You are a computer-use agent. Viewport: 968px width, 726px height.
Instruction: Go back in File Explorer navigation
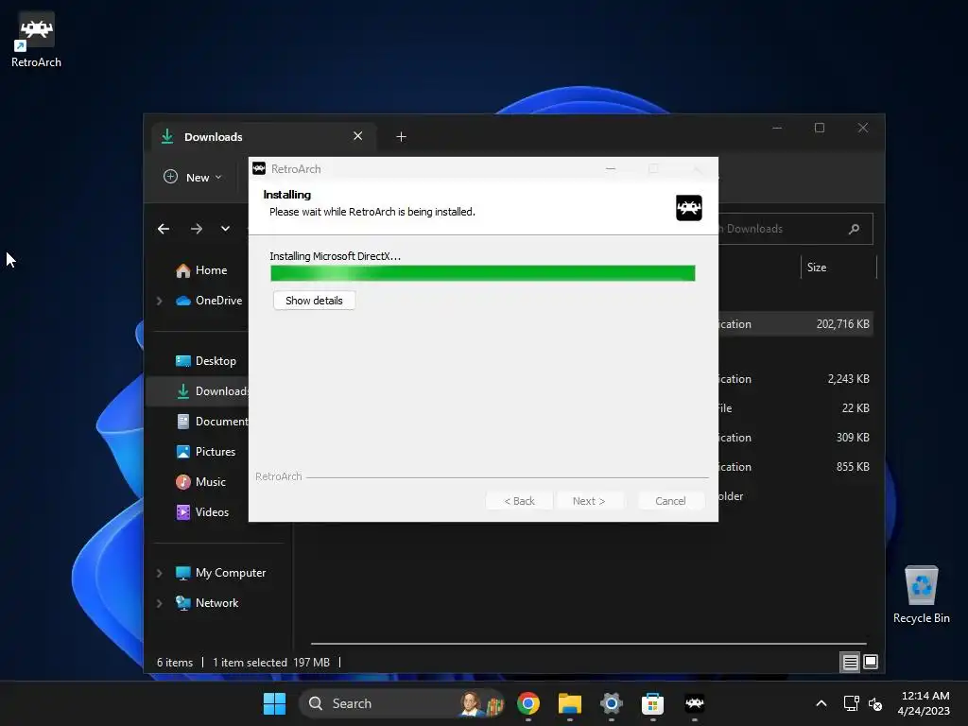point(164,229)
